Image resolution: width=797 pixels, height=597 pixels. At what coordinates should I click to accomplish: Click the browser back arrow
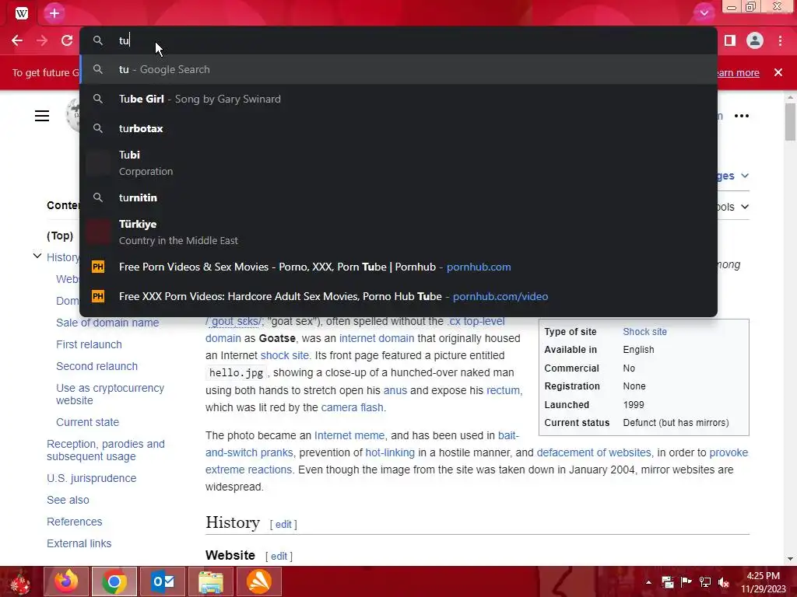pyautogui.click(x=17, y=40)
